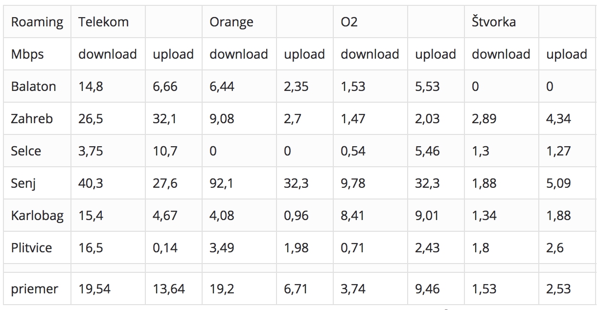The width and height of the screenshot is (599, 310).
Task: Select the Zahreb row label
Action: [x=32, y=119]
